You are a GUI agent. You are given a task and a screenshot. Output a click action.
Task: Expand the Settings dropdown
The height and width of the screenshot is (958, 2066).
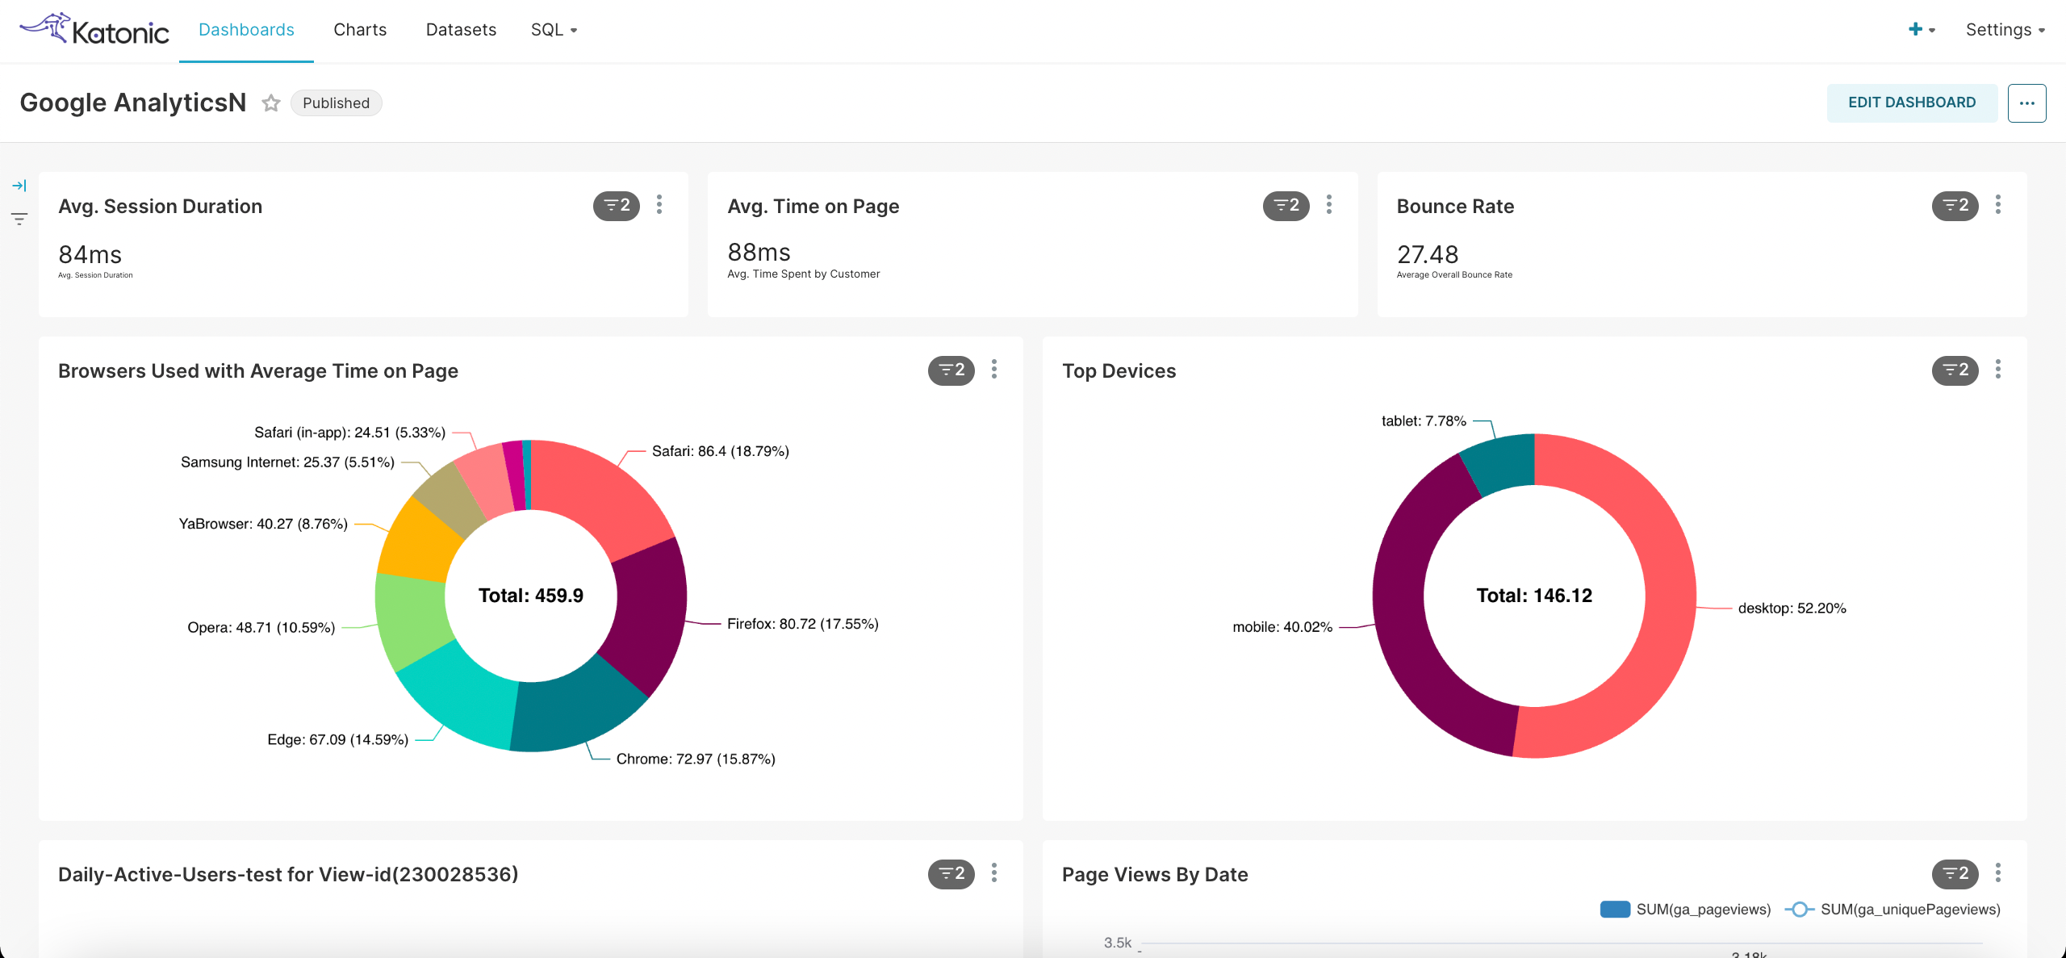click(x=2005, y=30)
